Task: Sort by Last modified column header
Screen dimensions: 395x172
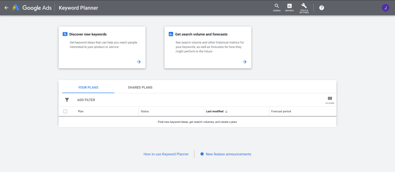Action: 215,112
